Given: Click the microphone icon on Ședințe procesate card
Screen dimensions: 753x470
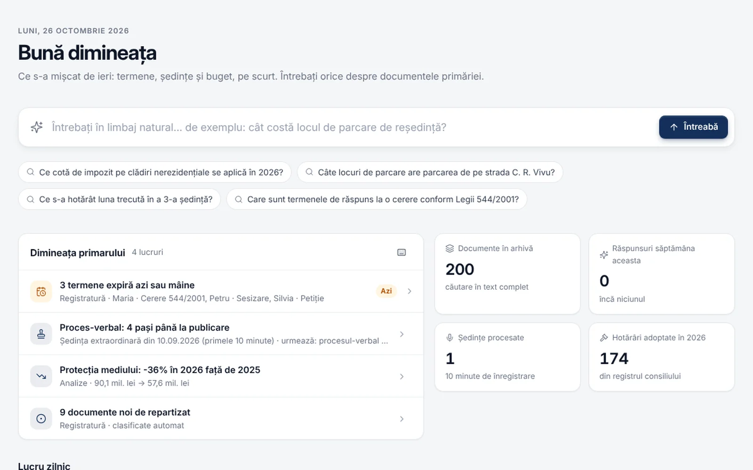Looking at the screenshot, I should 449,338.
